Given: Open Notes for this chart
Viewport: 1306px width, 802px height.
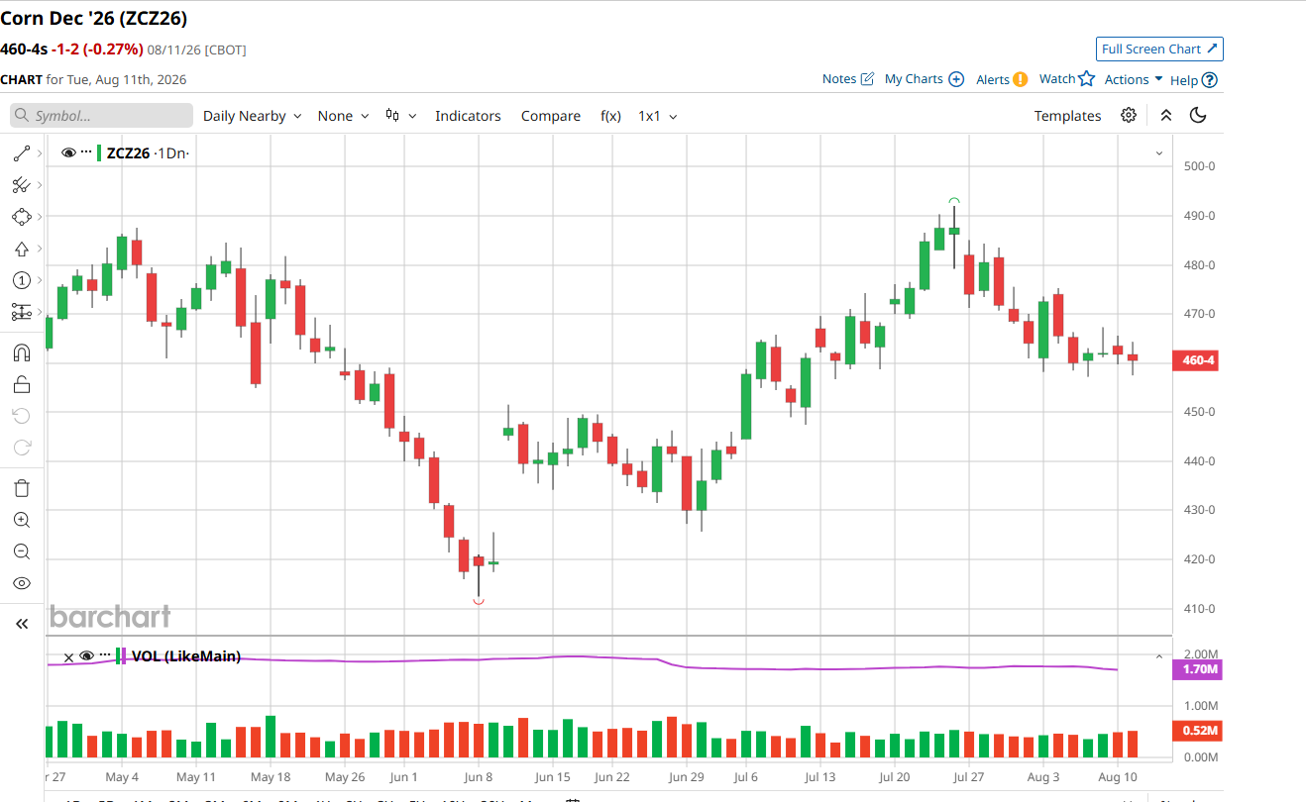Looking at the screenshot, I should point(848,79).
